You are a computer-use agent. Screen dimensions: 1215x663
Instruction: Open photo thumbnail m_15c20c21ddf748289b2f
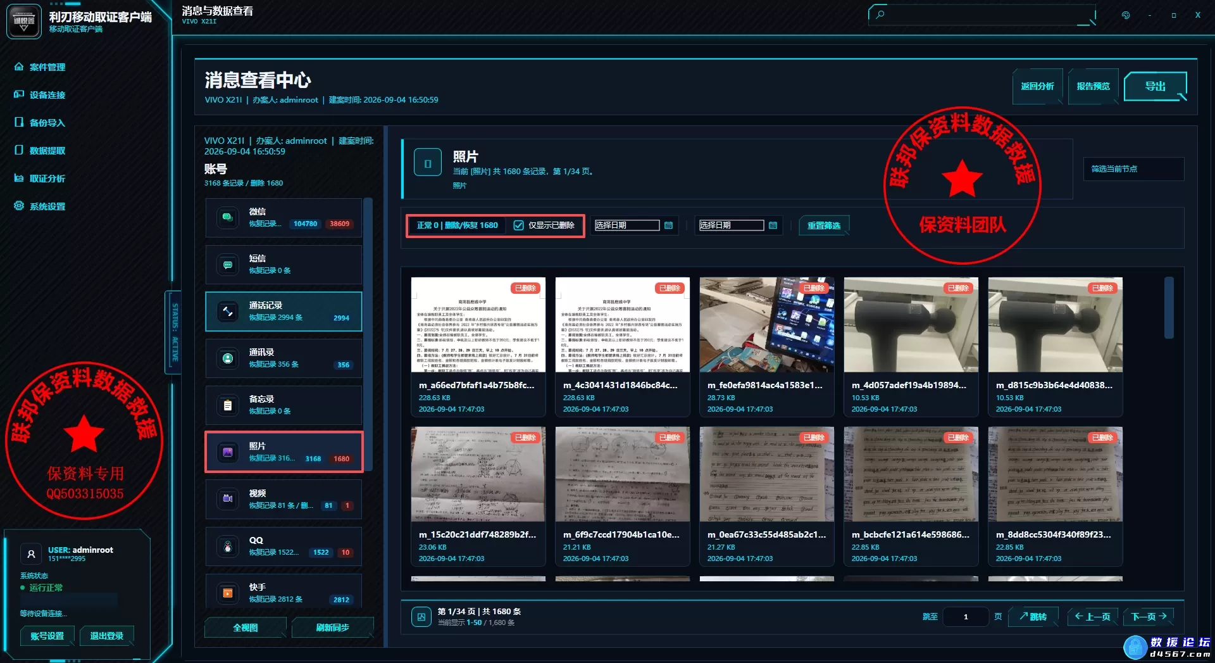[478, 474]
